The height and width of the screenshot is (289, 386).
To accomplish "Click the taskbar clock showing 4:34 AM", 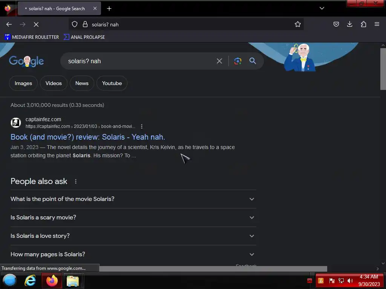I will [369, 280].
